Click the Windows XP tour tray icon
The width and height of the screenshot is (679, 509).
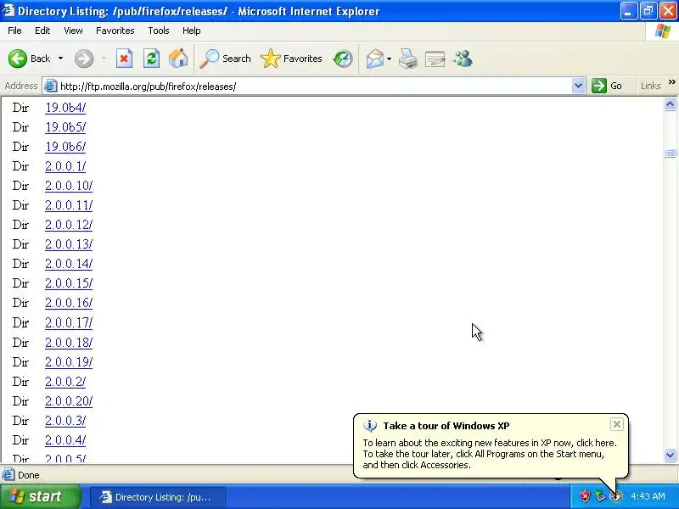tap(615, 496)
